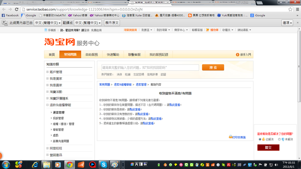Open File Explorer folder in taskbar
The width and height of the screenshot is (301, 169).
point(47,165)
